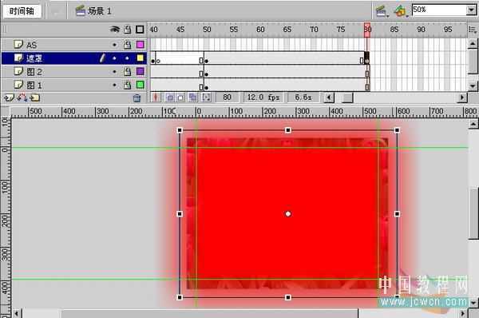
Task: Click the timeline layers scroll down arrow
Action: tap(473, 86)
